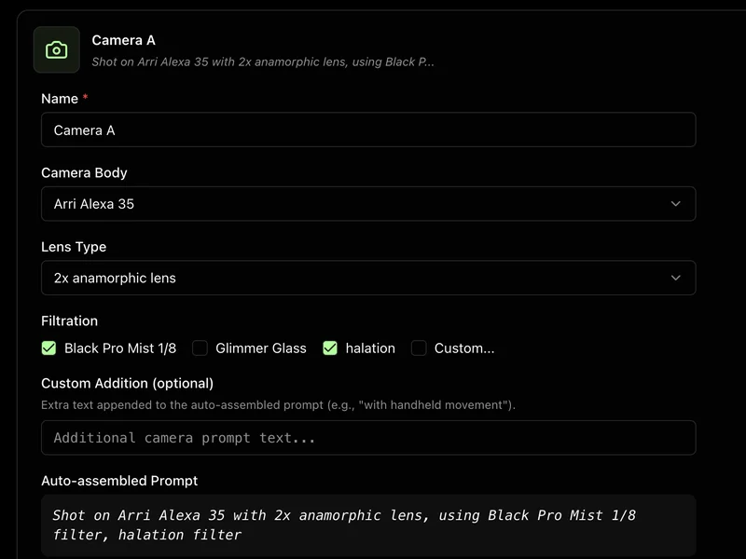The height and width of the screenshot is (559, 746).
Task: Focus the Additional camera prompt text field
Action: 368,438
